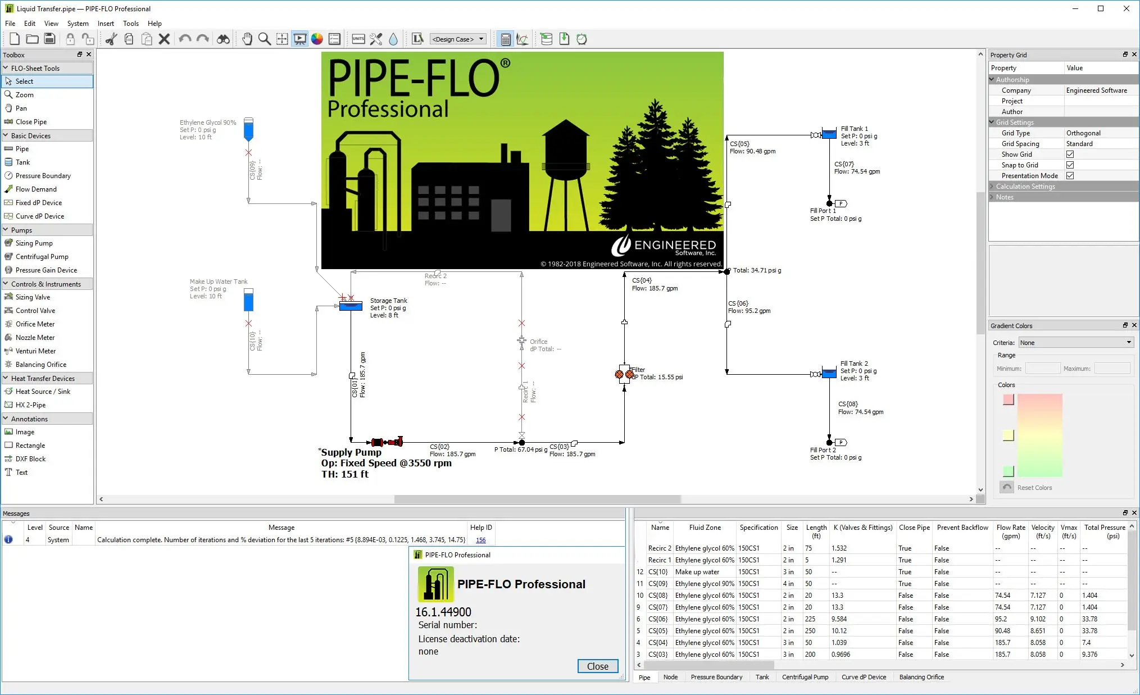Select the CS{08} table row name

pos(658,596)
